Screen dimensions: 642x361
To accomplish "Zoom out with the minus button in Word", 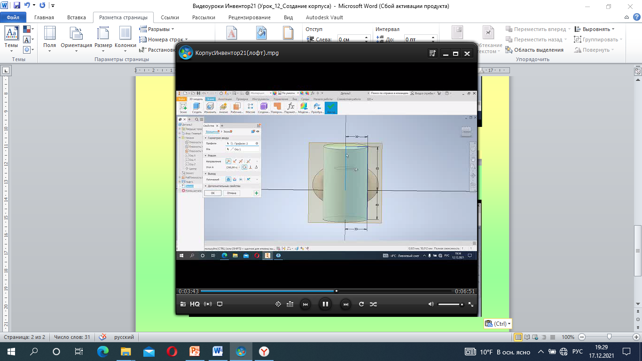I will (582, 337).
